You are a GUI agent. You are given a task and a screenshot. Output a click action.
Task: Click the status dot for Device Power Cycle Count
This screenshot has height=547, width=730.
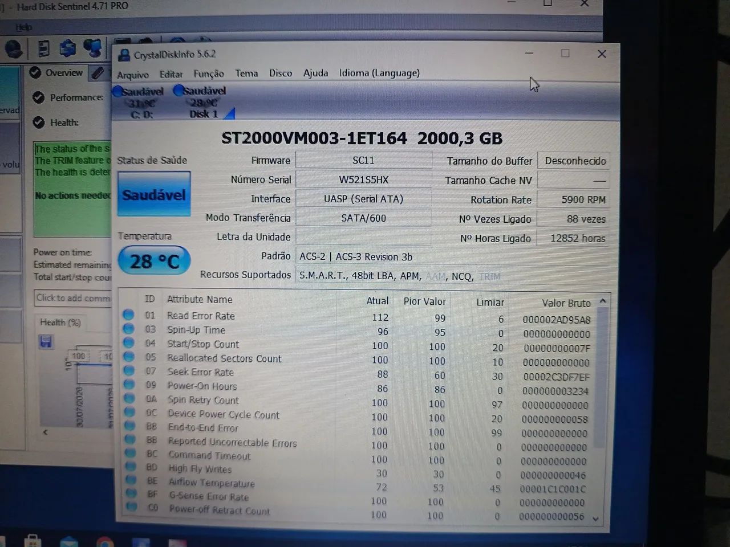[x=130, y=411]
